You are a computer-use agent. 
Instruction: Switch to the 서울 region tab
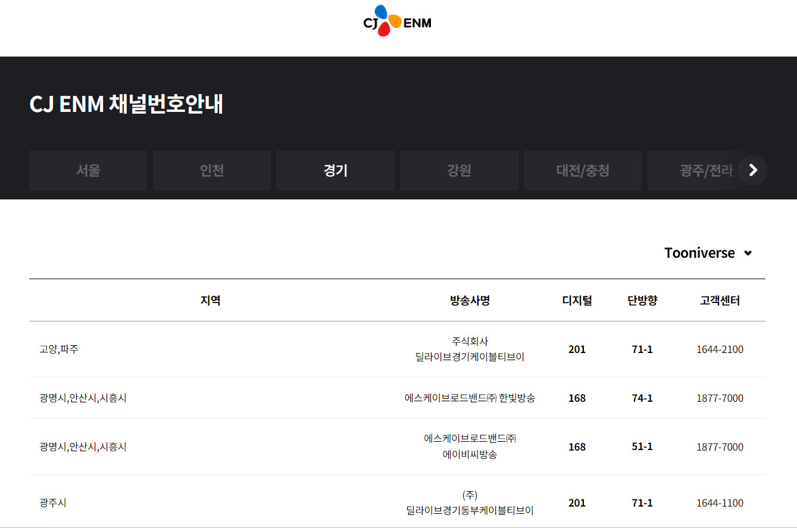87,170
